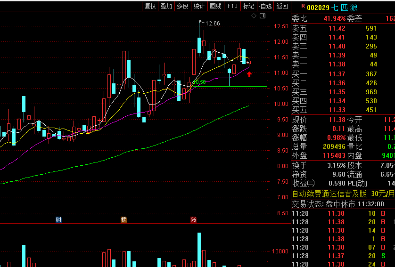Select the 买三 11.35 bid row

[343, 92]
